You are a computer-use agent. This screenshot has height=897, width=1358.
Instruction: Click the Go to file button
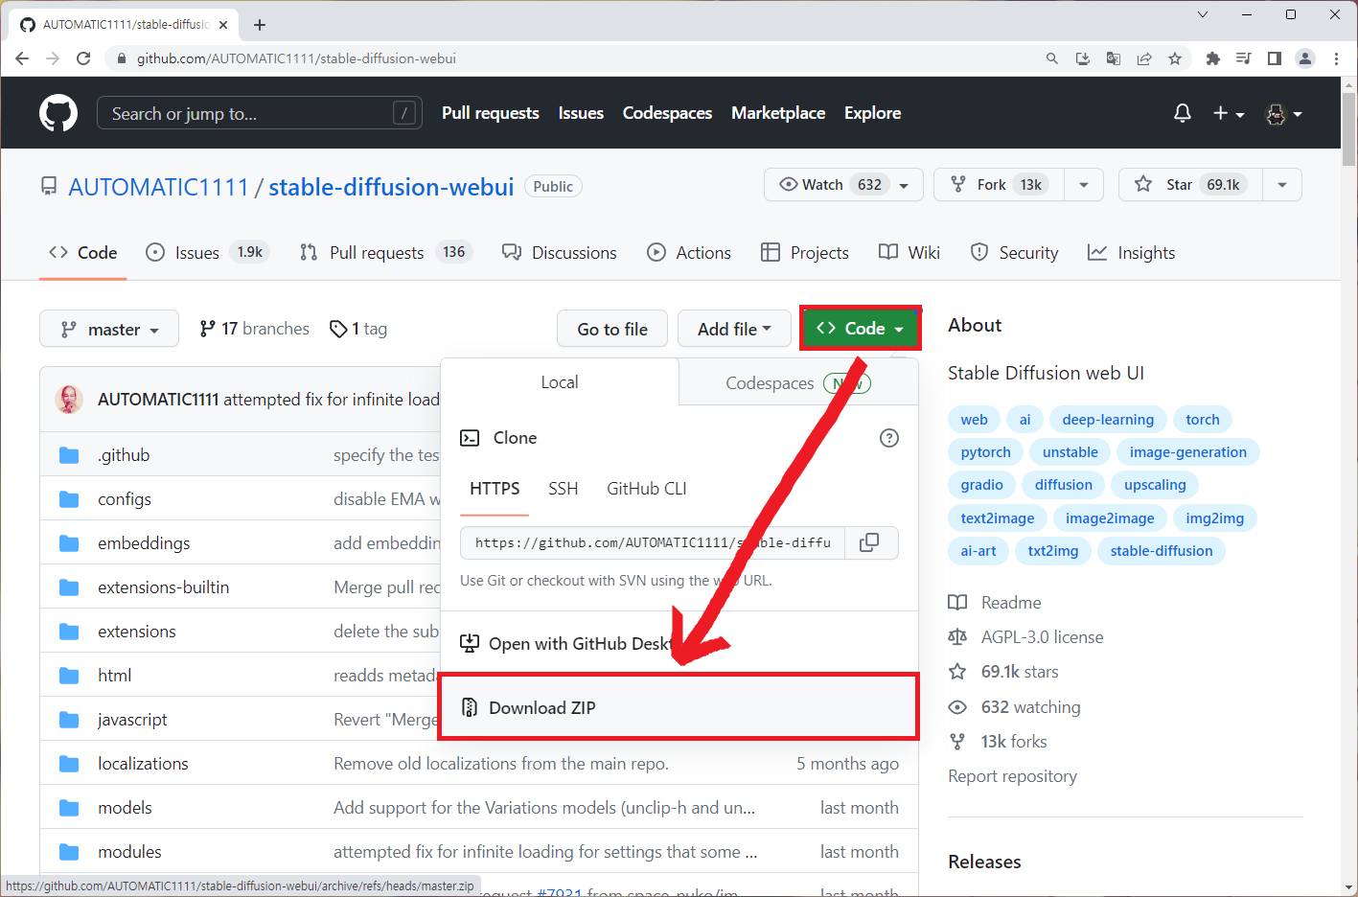pyautogui.click(x=612, y=329)
